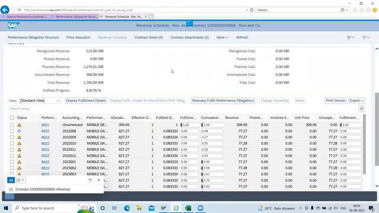
Task: Open Cortana circle icon in taskbar
Action: 102,208
